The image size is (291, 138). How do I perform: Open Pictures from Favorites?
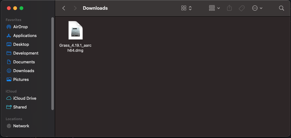(17, 79)
